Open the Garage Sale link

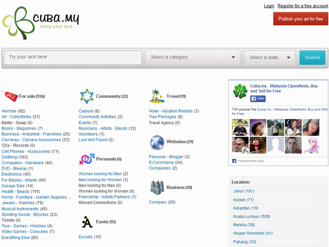(x=13, y=186)
